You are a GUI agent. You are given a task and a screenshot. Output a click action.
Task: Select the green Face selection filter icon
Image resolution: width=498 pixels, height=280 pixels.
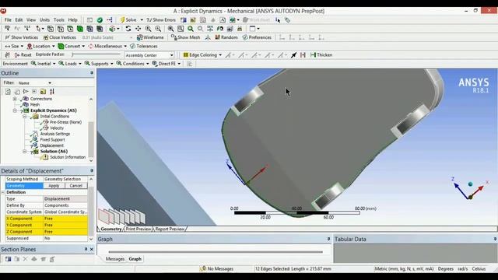(x=80, y=29)
